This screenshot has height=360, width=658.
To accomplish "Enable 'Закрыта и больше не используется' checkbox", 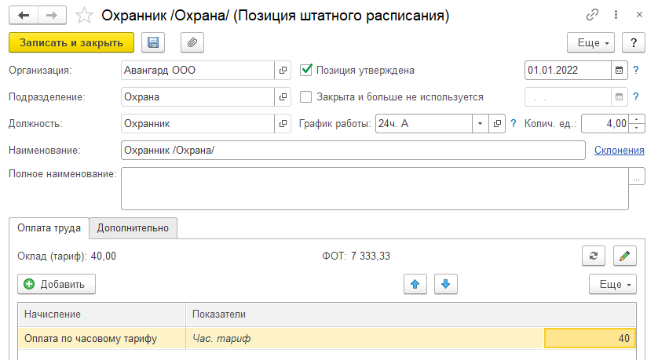I will (307, 97).
